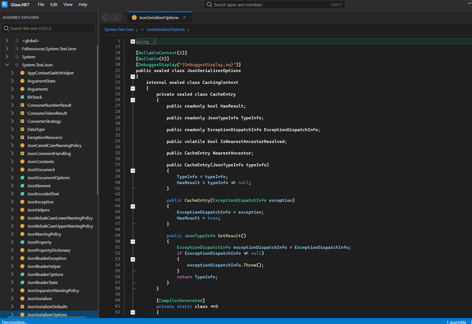This screenshot has height=324, width=472.
Task: Collapse the CacheEntry class at line 26
Action: click(133, 100)
